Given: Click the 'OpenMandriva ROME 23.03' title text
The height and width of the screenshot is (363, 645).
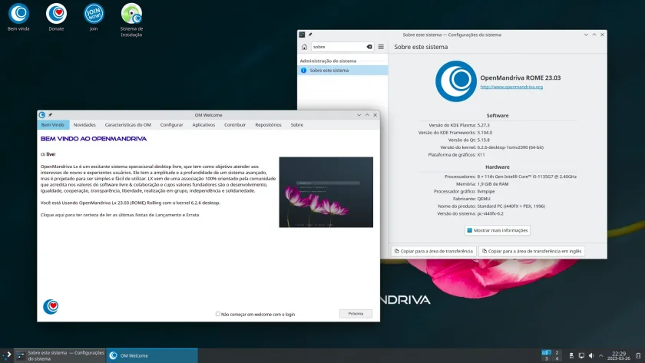Looking at the screenshot, I should 521,78.
